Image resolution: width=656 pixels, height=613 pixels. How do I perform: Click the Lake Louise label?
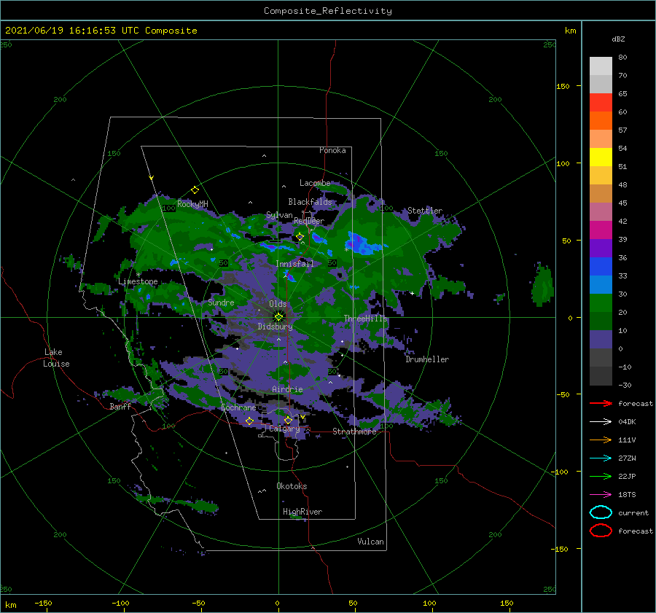[56, 358]
